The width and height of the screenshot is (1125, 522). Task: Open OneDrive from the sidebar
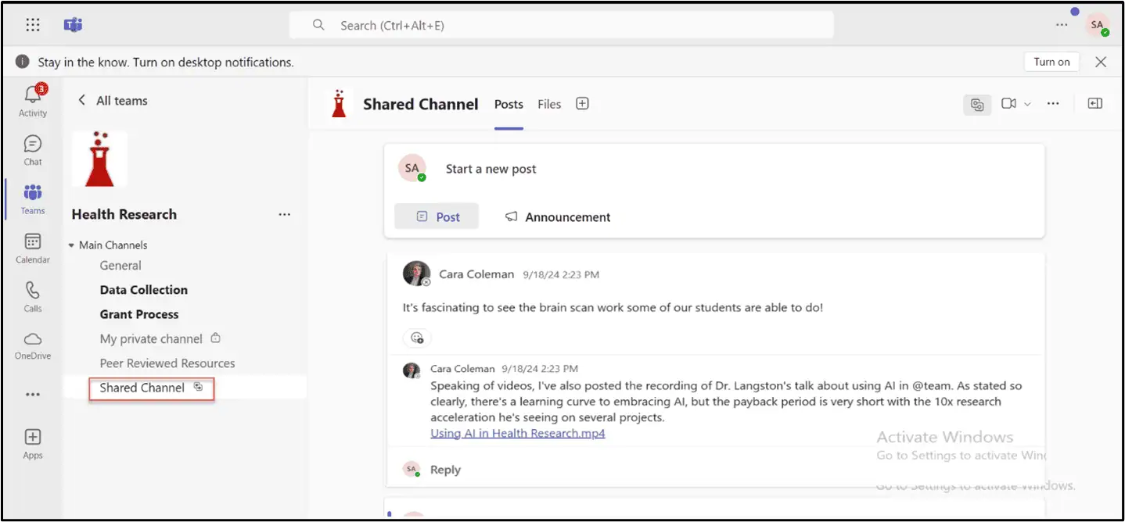pos(31,344)
